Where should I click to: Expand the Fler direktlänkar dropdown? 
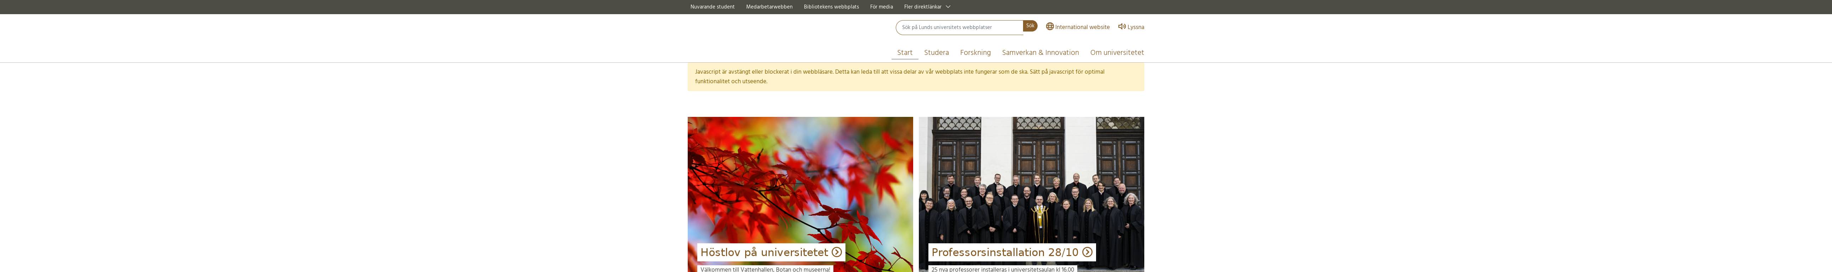[927, 7]
